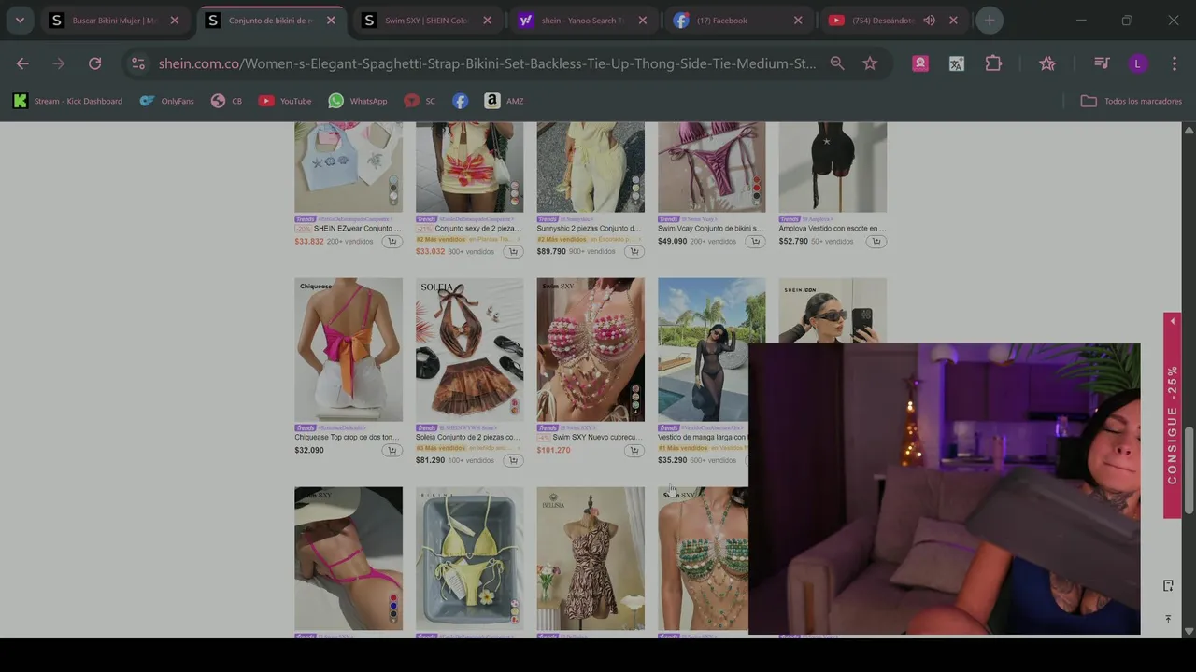The height and width of the screenshot is (672, 1196).
Task: Open the OnlyFans bookmark
Action: point(166,101)
